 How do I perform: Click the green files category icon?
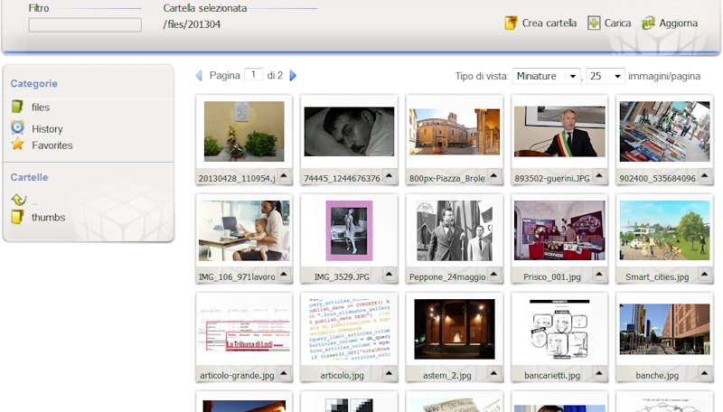coord(17,107)
